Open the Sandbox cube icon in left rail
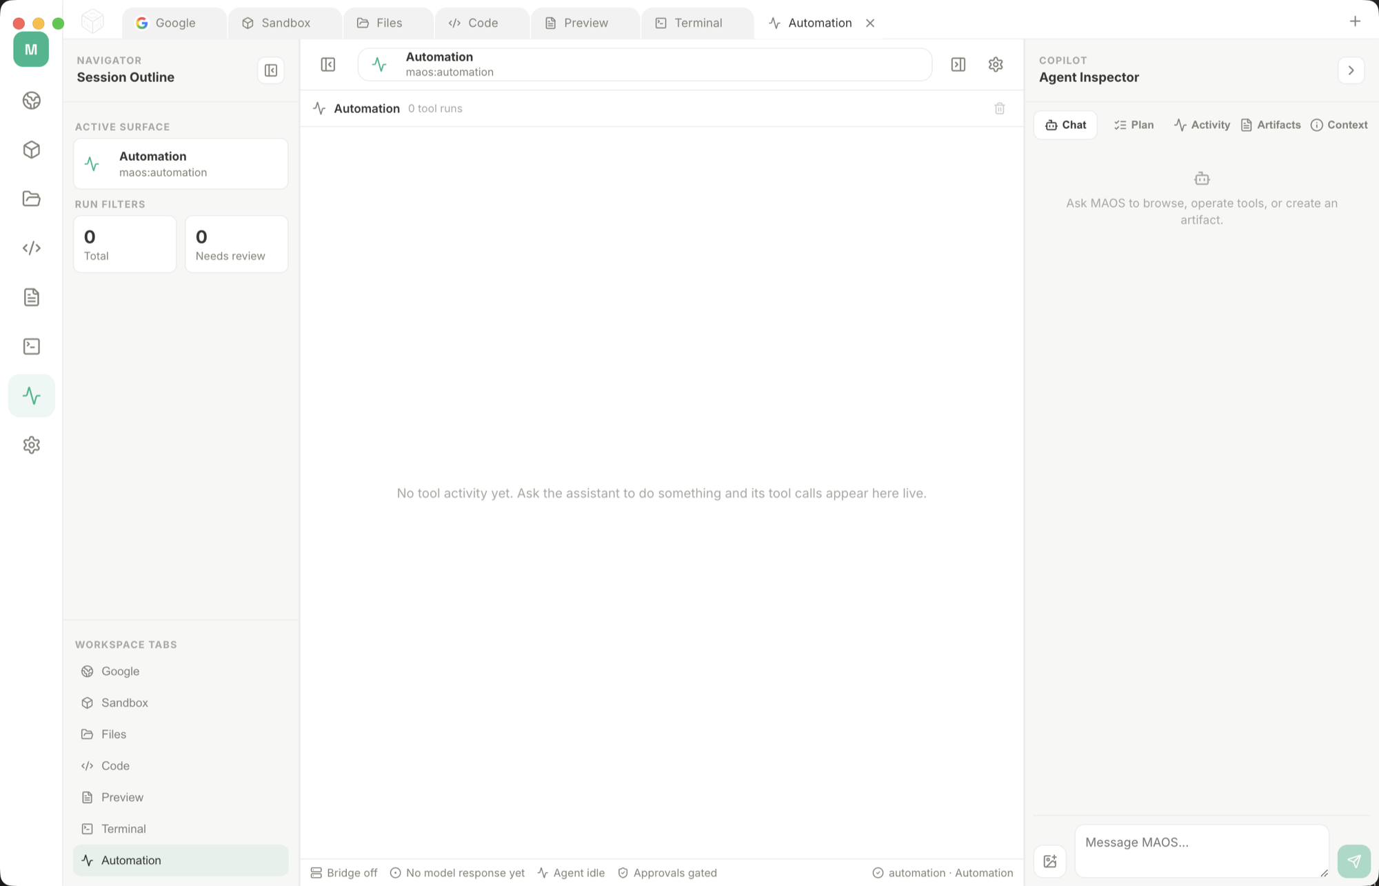Screen dimensions: 1379x886 pos(32,150)
